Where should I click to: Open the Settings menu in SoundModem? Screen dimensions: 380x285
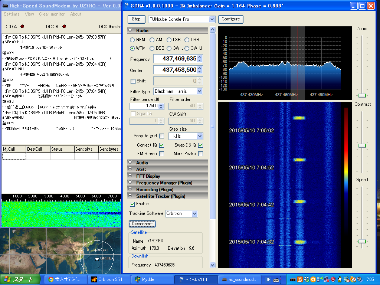12,14
